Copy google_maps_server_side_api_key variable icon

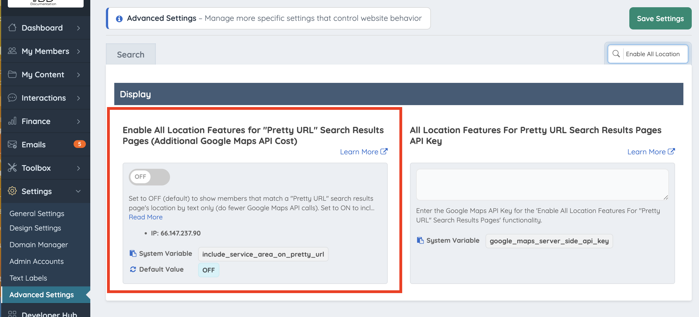tap(420, 240)
